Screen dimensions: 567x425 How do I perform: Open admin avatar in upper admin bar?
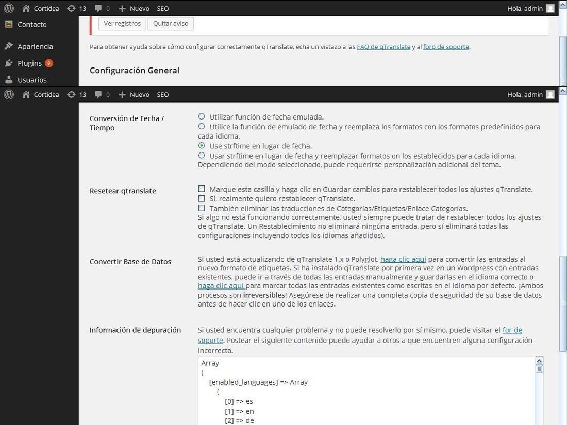pos(550,8)
